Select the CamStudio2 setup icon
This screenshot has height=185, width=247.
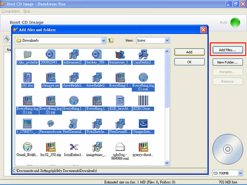tap(143, 54)
